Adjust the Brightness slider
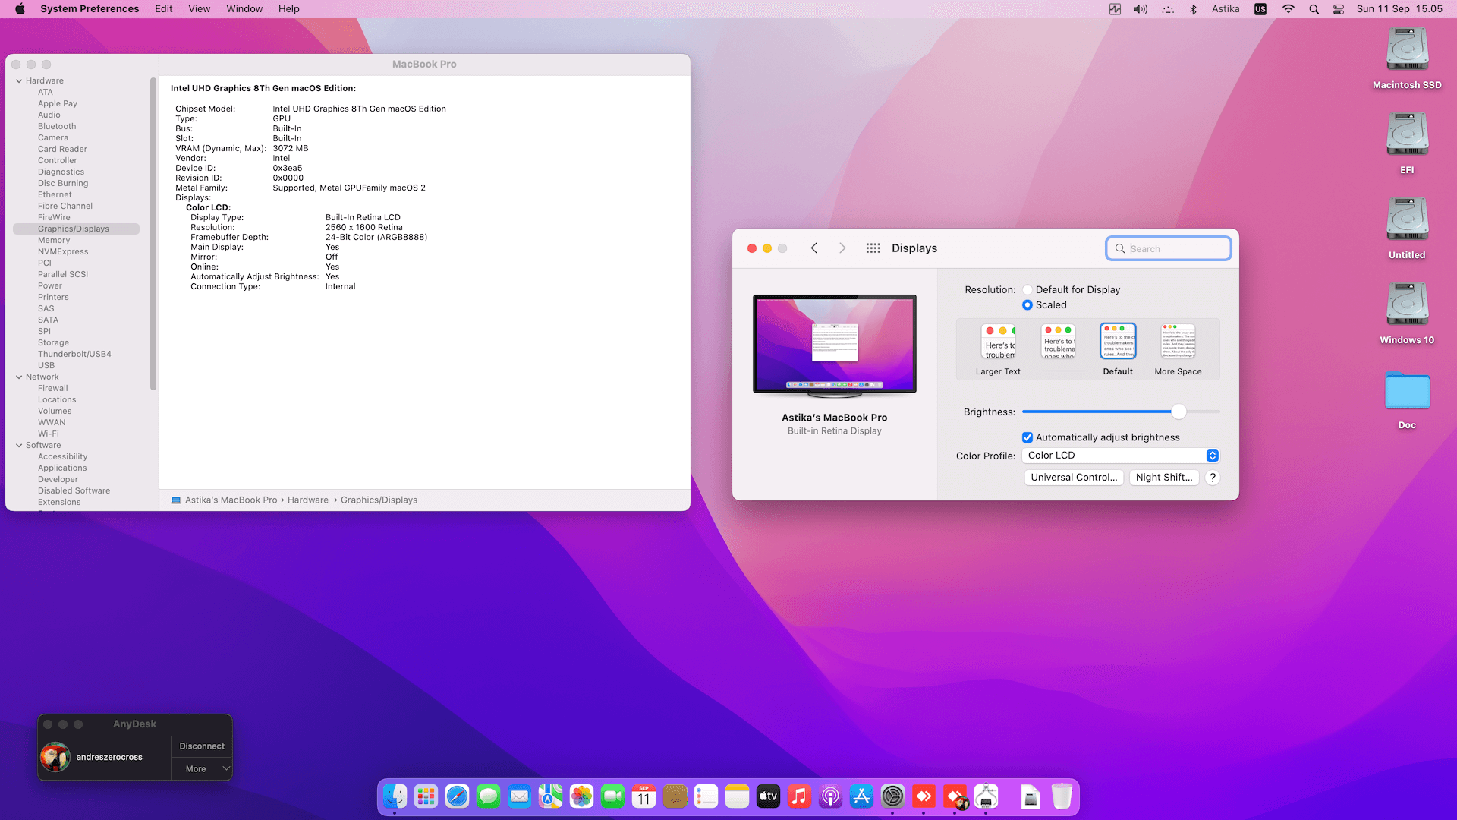This screenshot has width=1457, height=820. click(1179, 412)
